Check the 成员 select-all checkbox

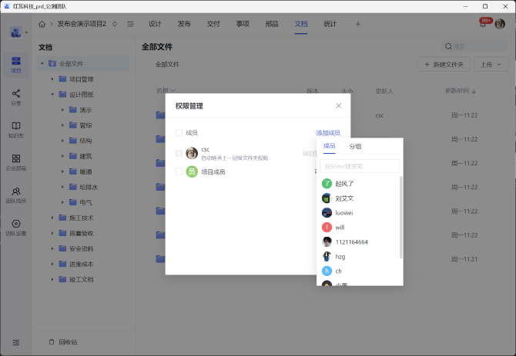(179, 133)
